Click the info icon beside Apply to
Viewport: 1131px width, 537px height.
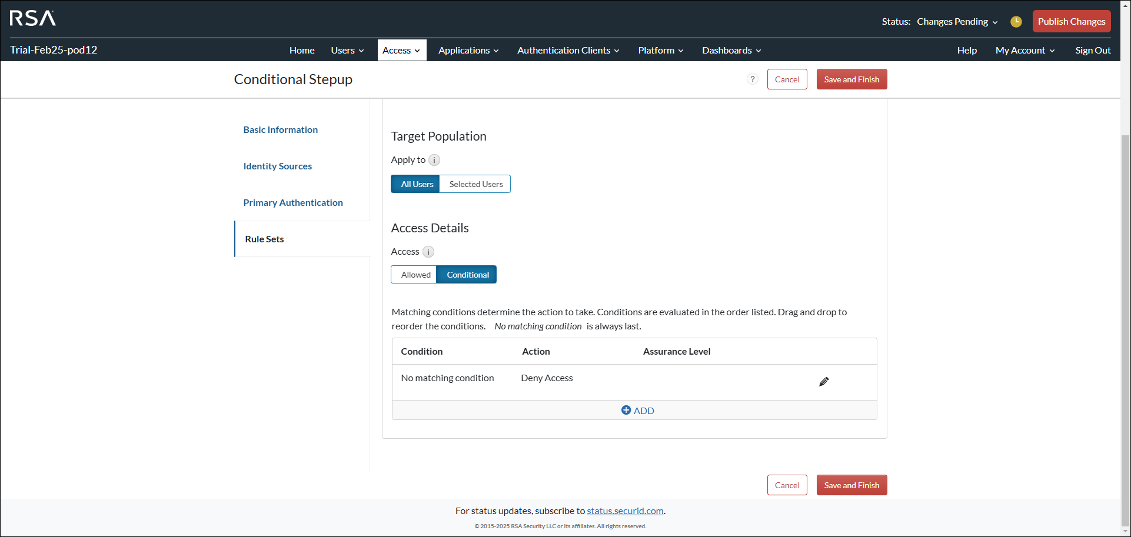[x=434, y=159]
